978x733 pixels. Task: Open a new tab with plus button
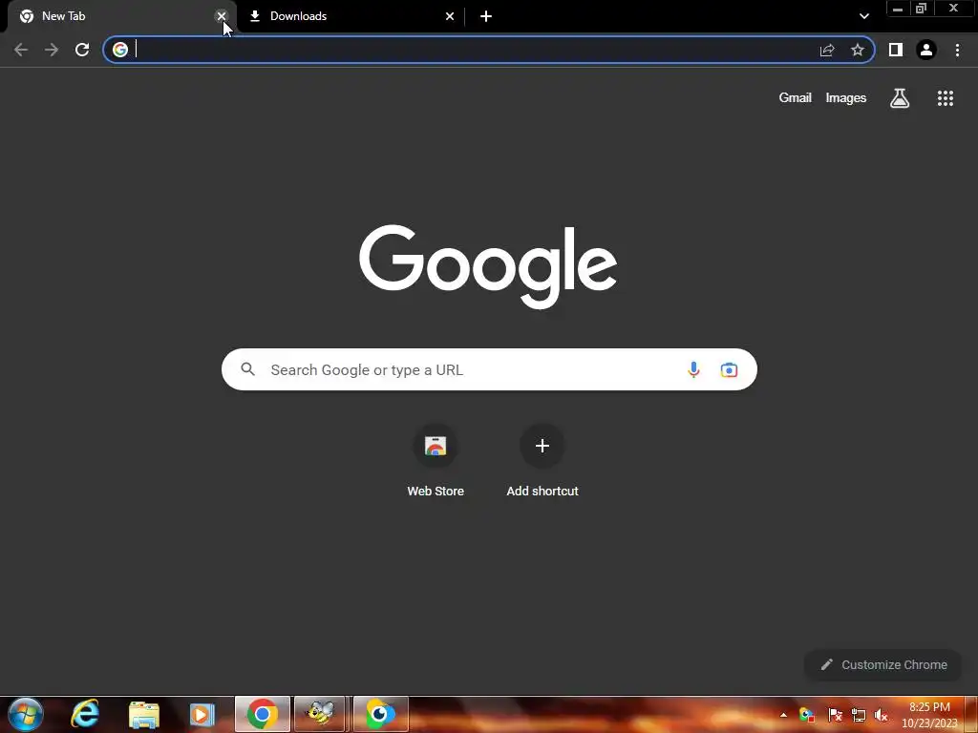click(x=486, y=16)
